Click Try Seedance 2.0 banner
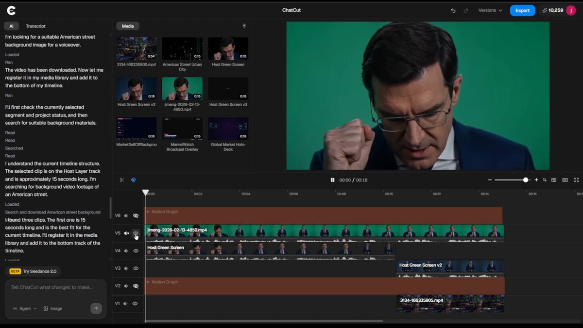 [33, 271]
